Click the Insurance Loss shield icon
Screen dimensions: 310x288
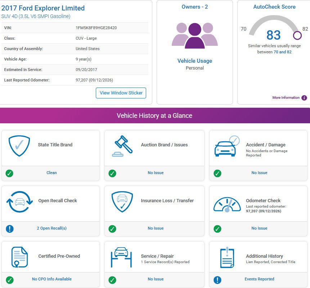pyautogui.click(x=122, y=202)
